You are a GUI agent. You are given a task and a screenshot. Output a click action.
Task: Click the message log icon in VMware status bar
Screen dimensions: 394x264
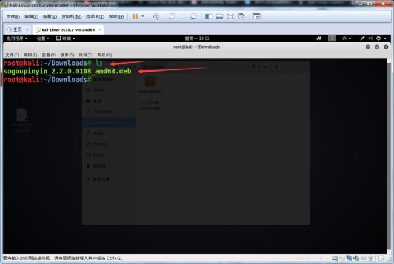coord(381,258)
